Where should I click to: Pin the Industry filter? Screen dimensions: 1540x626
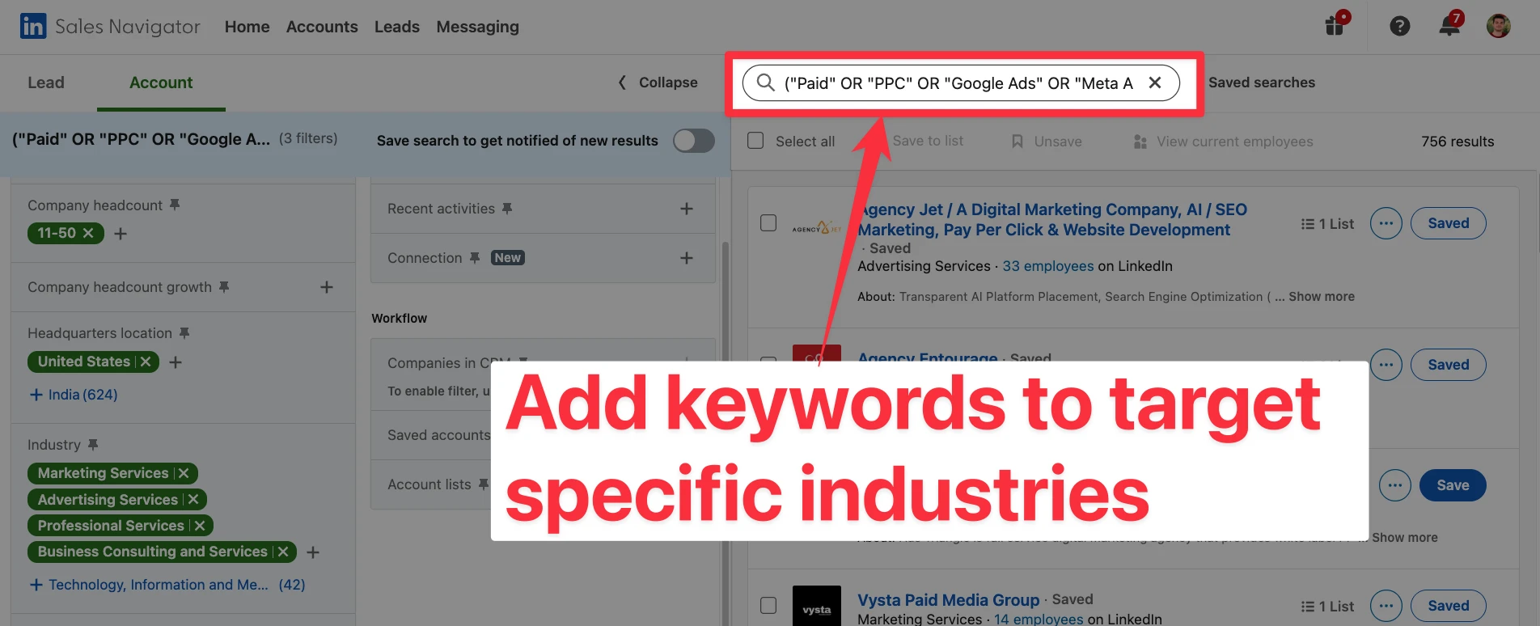(x=93, y=444)
